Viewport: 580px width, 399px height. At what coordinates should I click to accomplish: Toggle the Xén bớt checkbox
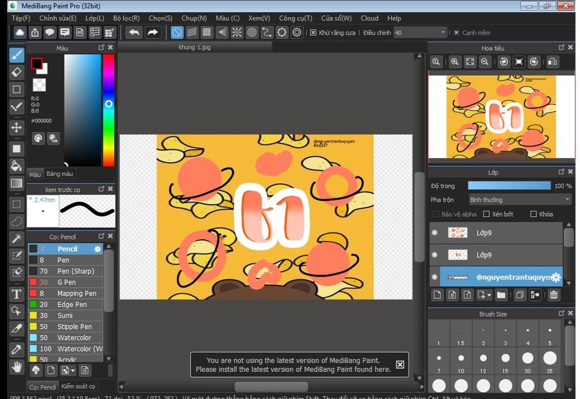487,214
